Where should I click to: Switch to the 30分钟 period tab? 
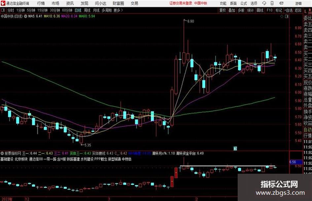tap(55, 10)
